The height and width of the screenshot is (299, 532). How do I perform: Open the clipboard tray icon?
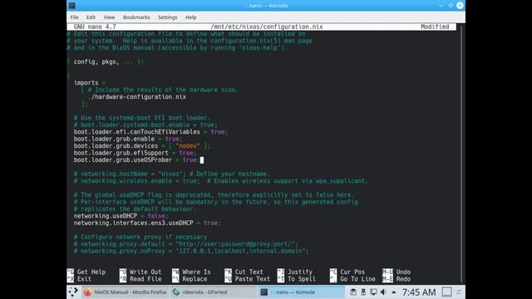tap(352, 292)
